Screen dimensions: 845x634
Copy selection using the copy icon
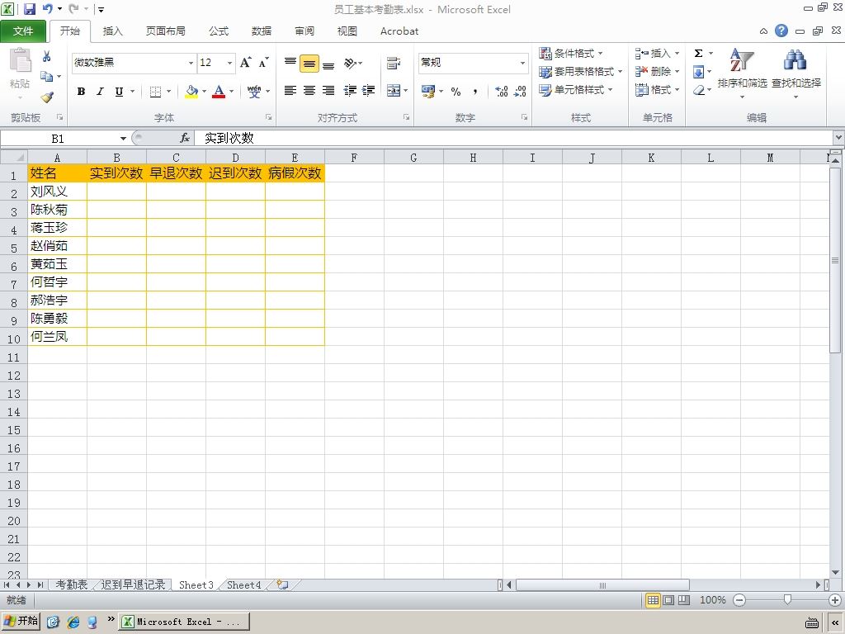pyautogui.click(x=47, y=77)
